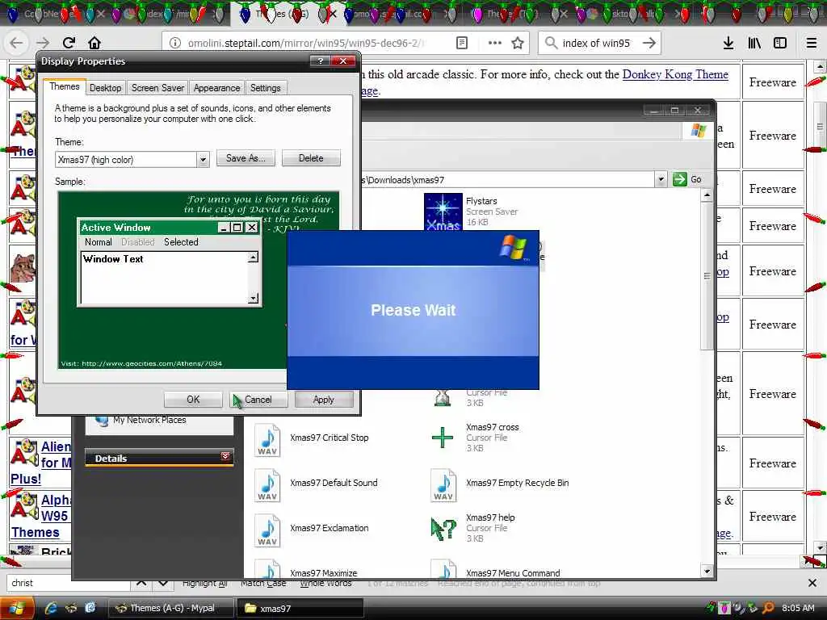
Task: Open the browser Home page icon
Action: coord(94,43)
